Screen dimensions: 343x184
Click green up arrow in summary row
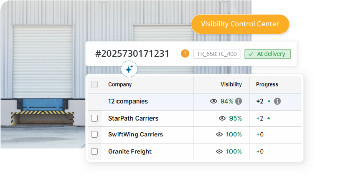(269, 101)
